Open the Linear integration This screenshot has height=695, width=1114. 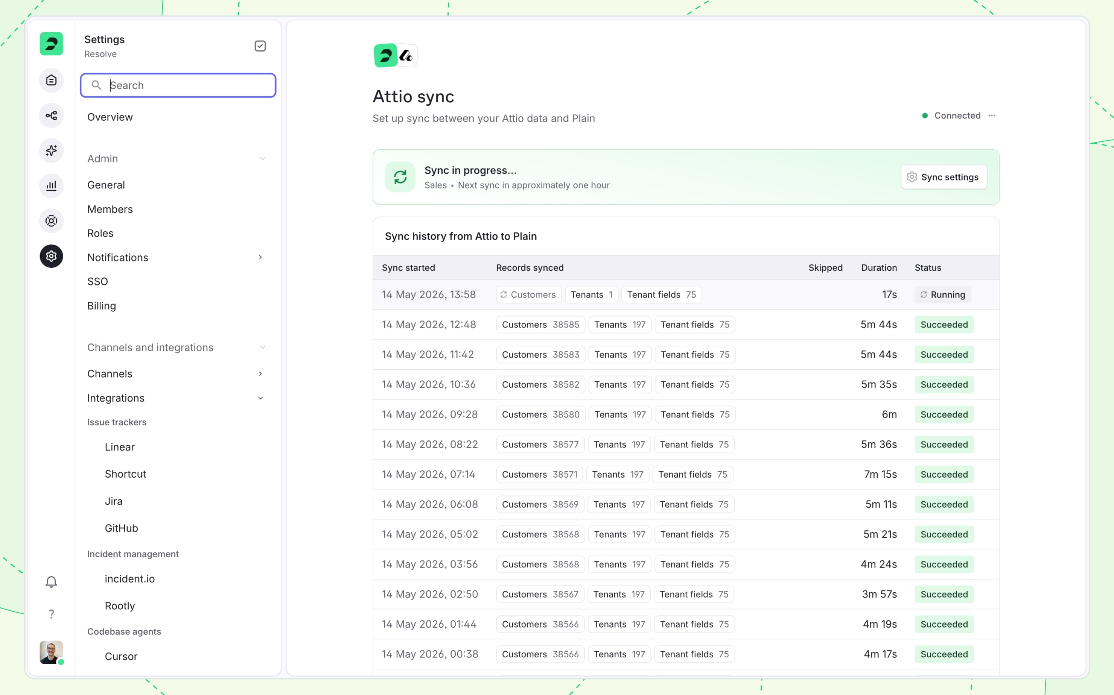[120, 447]
